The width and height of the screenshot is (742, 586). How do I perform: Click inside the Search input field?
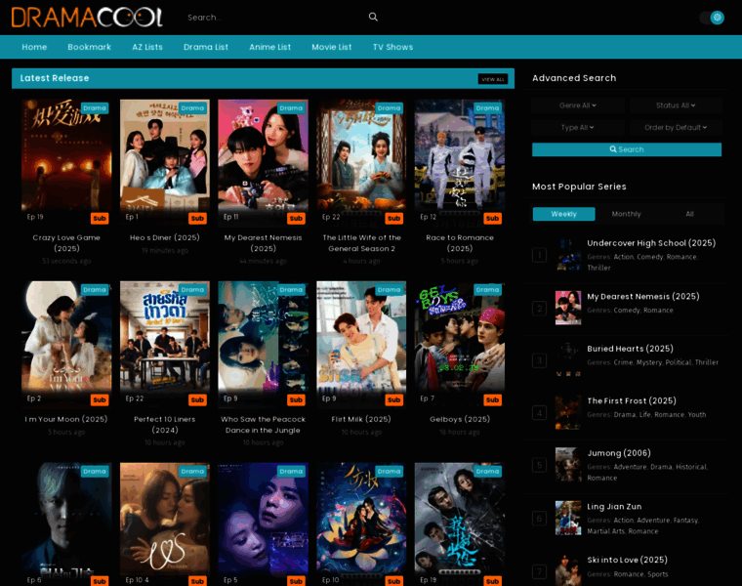[274, 18]
